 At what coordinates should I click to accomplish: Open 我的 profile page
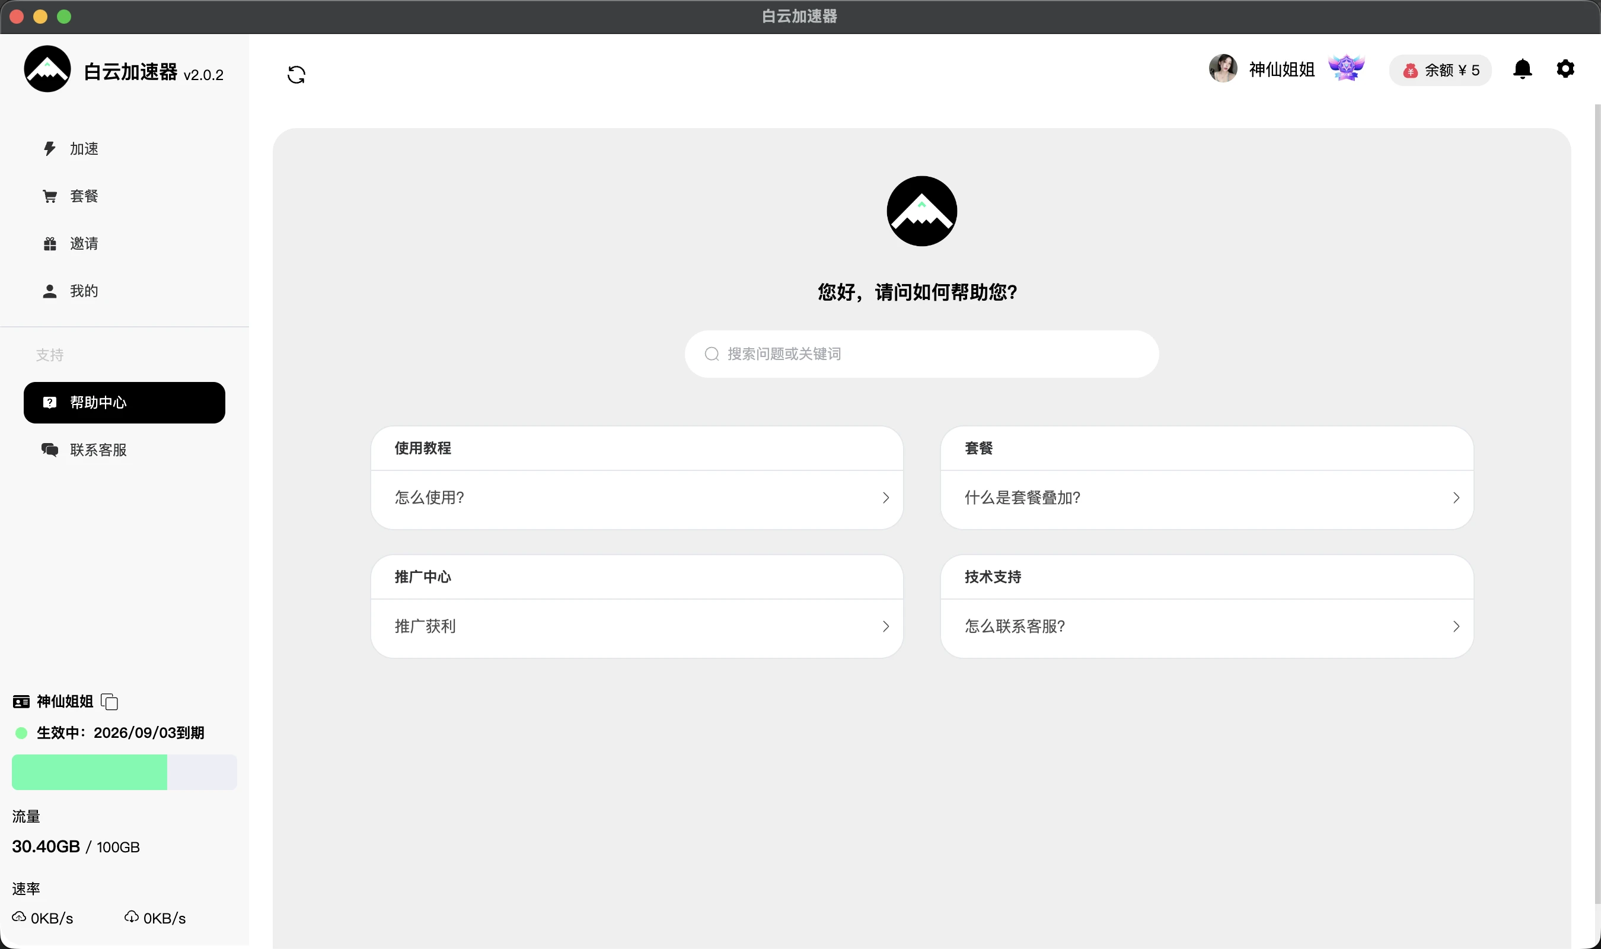point(83,291)
